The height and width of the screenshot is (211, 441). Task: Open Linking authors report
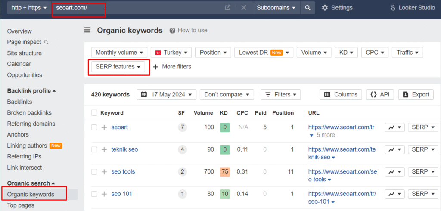tap(27, 146)
